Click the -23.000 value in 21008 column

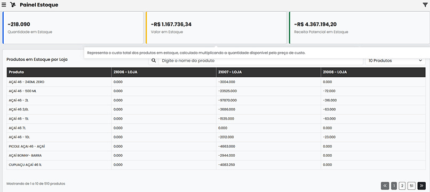click(x=329, y=137)
